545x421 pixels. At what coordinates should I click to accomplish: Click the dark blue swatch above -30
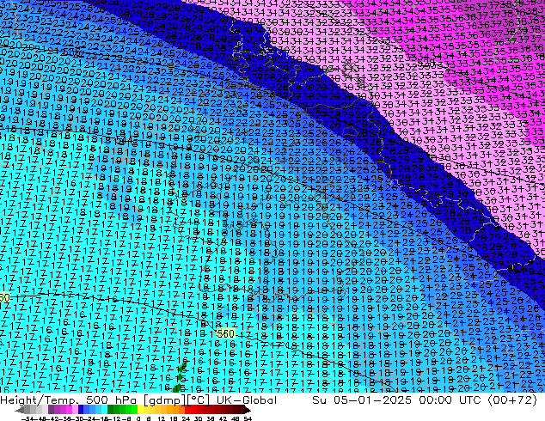click(x=81, y=409)
